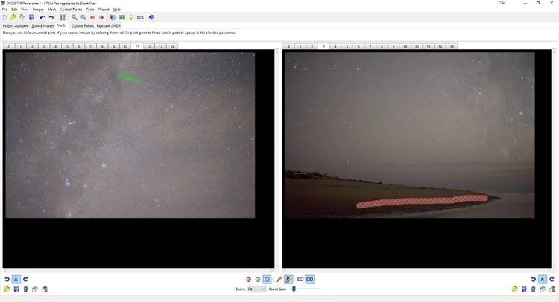This screenshot has height=302, width=559.
Task: Click the open project folder icon
Action: 13,17
